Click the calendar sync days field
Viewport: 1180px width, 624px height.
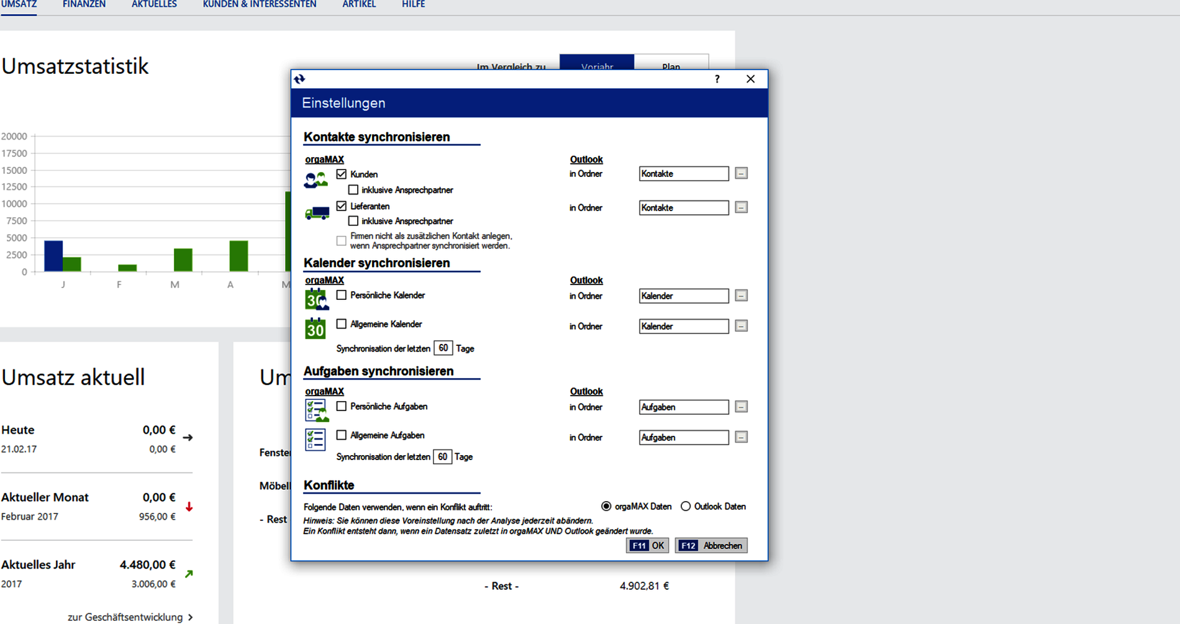coord(443,348)
